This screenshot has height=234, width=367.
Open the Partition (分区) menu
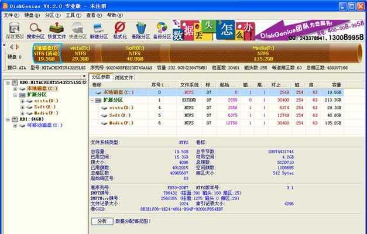pyautogui.click(x=53, y=15)
